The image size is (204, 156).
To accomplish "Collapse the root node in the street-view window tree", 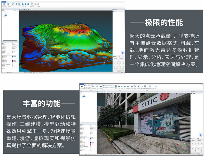I will 81,94.
